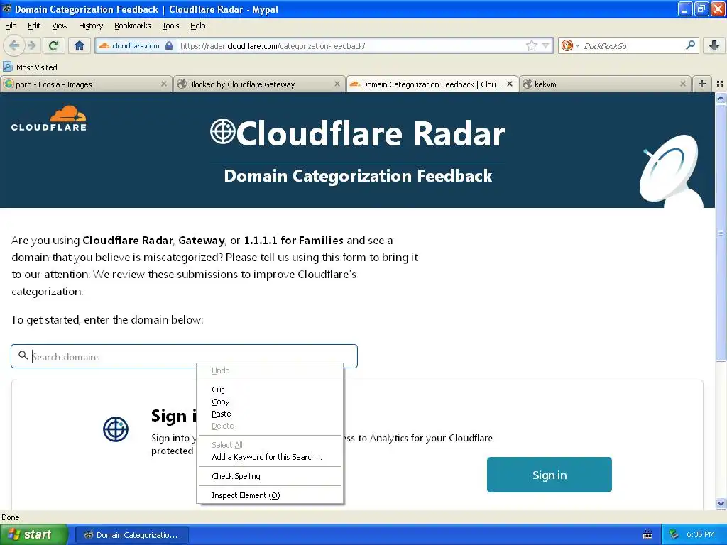Click the 6:35 PM clock
Image resolution: width=727 pixels, height=545 pixels.
click(701, 535)
